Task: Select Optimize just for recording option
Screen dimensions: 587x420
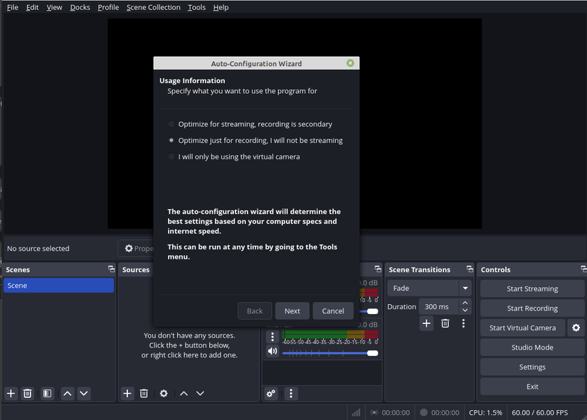Action: [x=170, y=140]
